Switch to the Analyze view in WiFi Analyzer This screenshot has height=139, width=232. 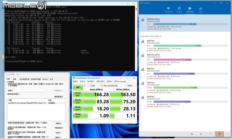click(179, 10)
